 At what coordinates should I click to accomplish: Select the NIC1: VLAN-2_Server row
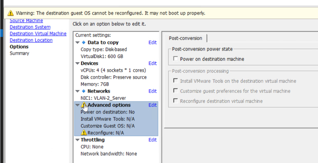click(x=103, y=98)
